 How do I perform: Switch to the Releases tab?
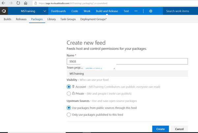(21, 19)
